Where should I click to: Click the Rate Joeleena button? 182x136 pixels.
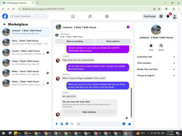point(89,112)
